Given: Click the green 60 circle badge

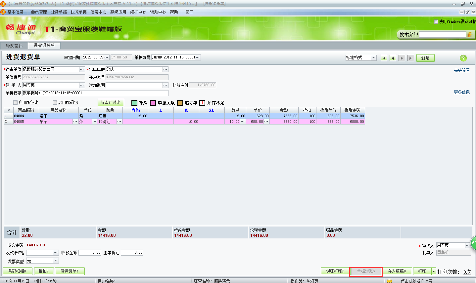Looking at the screenshot, I should point(473,243).
